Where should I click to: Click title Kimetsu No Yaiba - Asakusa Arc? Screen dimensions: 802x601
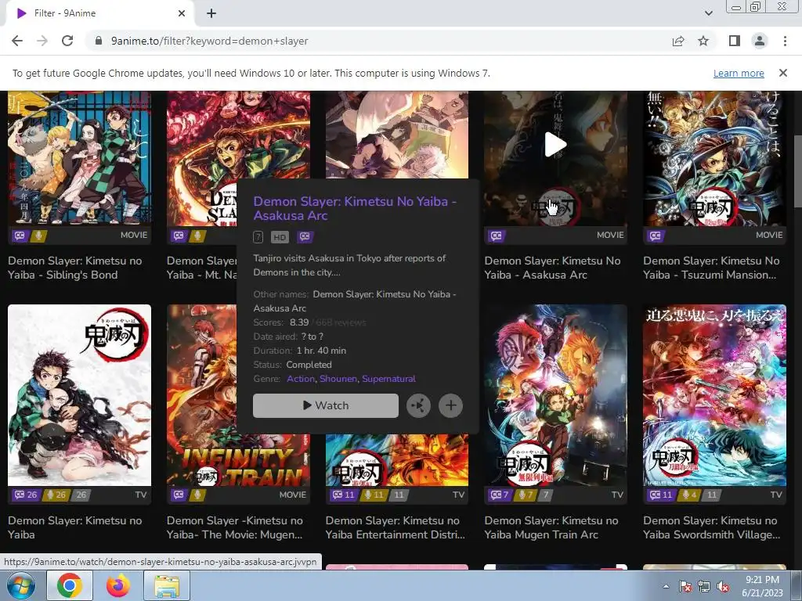pos(552,268)
